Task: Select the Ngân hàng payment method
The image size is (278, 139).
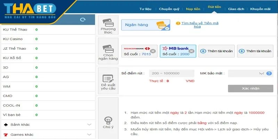Action: click(146, 25)
